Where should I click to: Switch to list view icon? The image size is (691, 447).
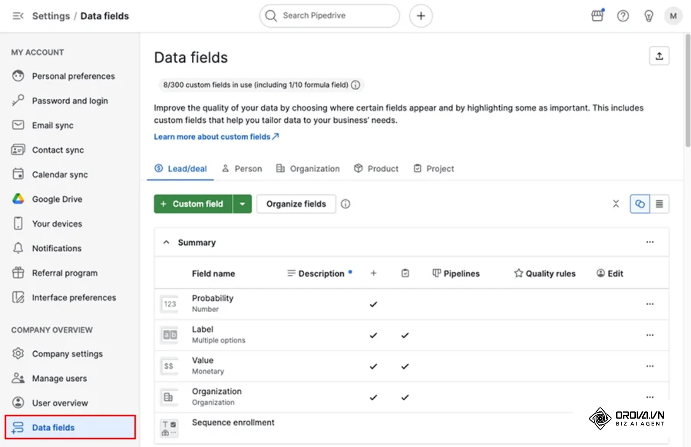pyautogui.click(x=659, y=204)
